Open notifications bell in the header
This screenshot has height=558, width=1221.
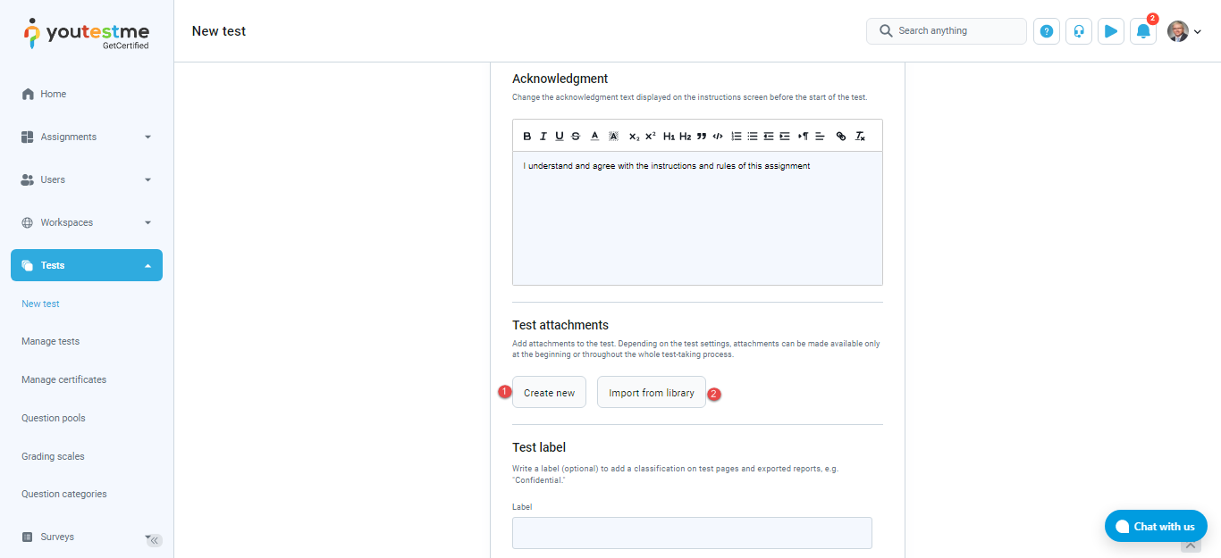coord(1142,31)
